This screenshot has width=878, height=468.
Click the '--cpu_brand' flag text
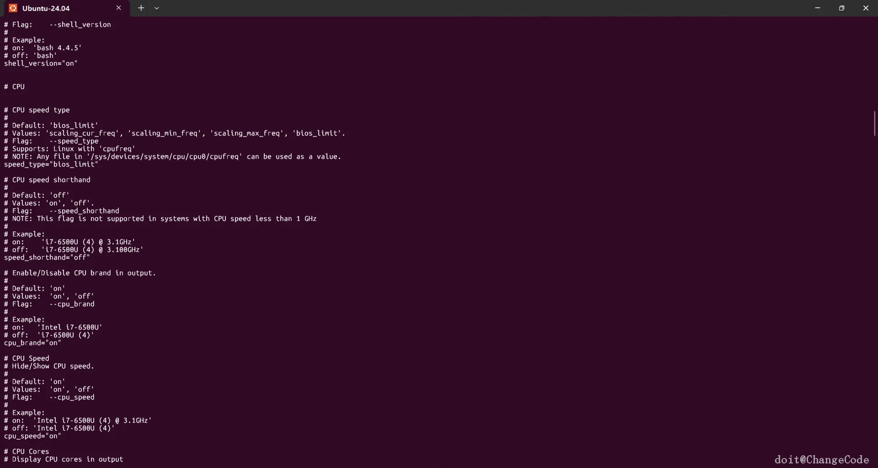[72, 304]
